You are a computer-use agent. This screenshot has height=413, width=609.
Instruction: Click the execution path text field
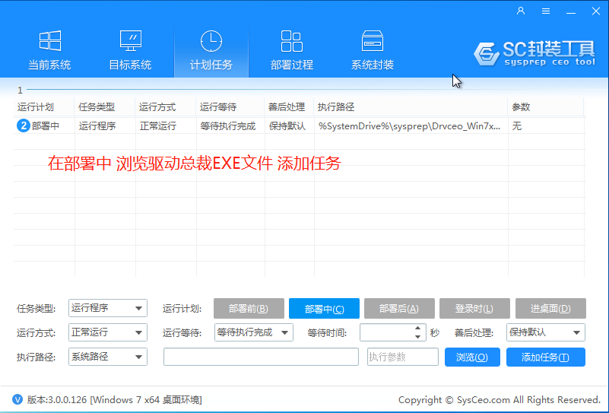261,357
